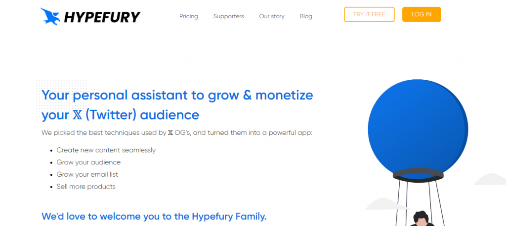
Task: Click the Hypefury bird logo icon
Action: tap(51, 16)
